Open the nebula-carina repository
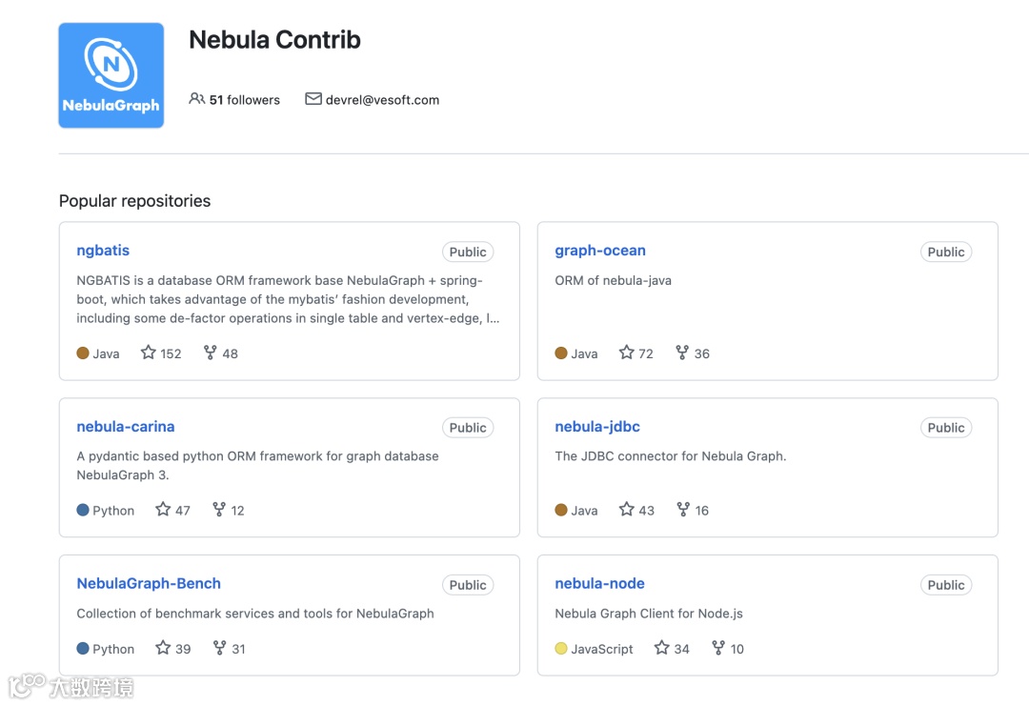 126,427
